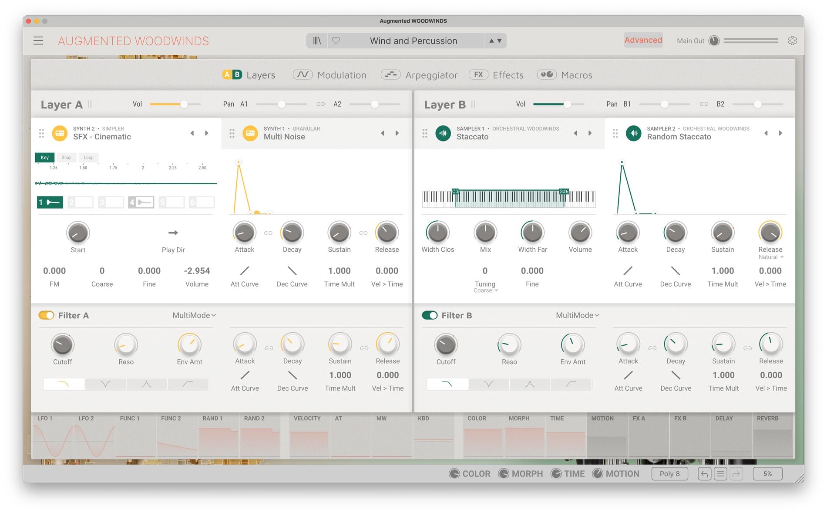Select next sound for Multi Noise
Viewport: 827px width, 513px height.
(x=397, y=133)
